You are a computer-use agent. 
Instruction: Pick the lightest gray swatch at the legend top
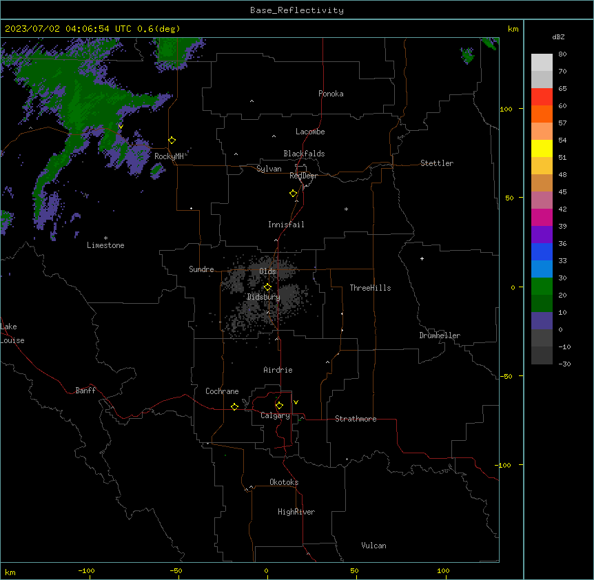click(x=542, y=63)
